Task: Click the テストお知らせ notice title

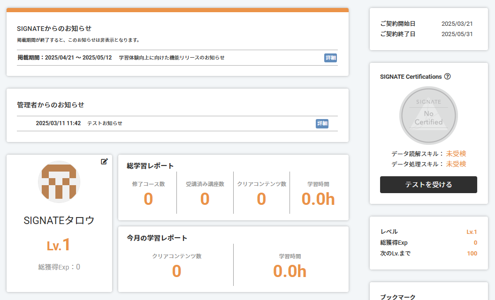Action: pyautogui.click(x=105, y=123)
